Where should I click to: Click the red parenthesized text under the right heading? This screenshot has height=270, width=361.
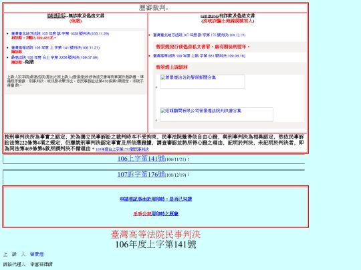227,21
